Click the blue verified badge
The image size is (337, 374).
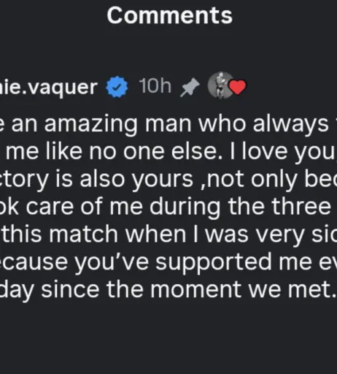[117, 87]
